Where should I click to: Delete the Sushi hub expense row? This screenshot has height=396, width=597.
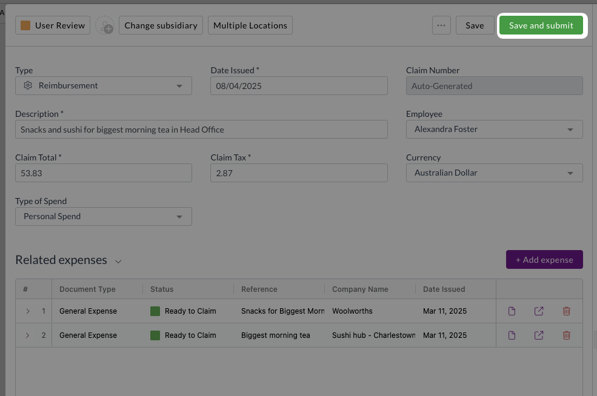(567, 335)
